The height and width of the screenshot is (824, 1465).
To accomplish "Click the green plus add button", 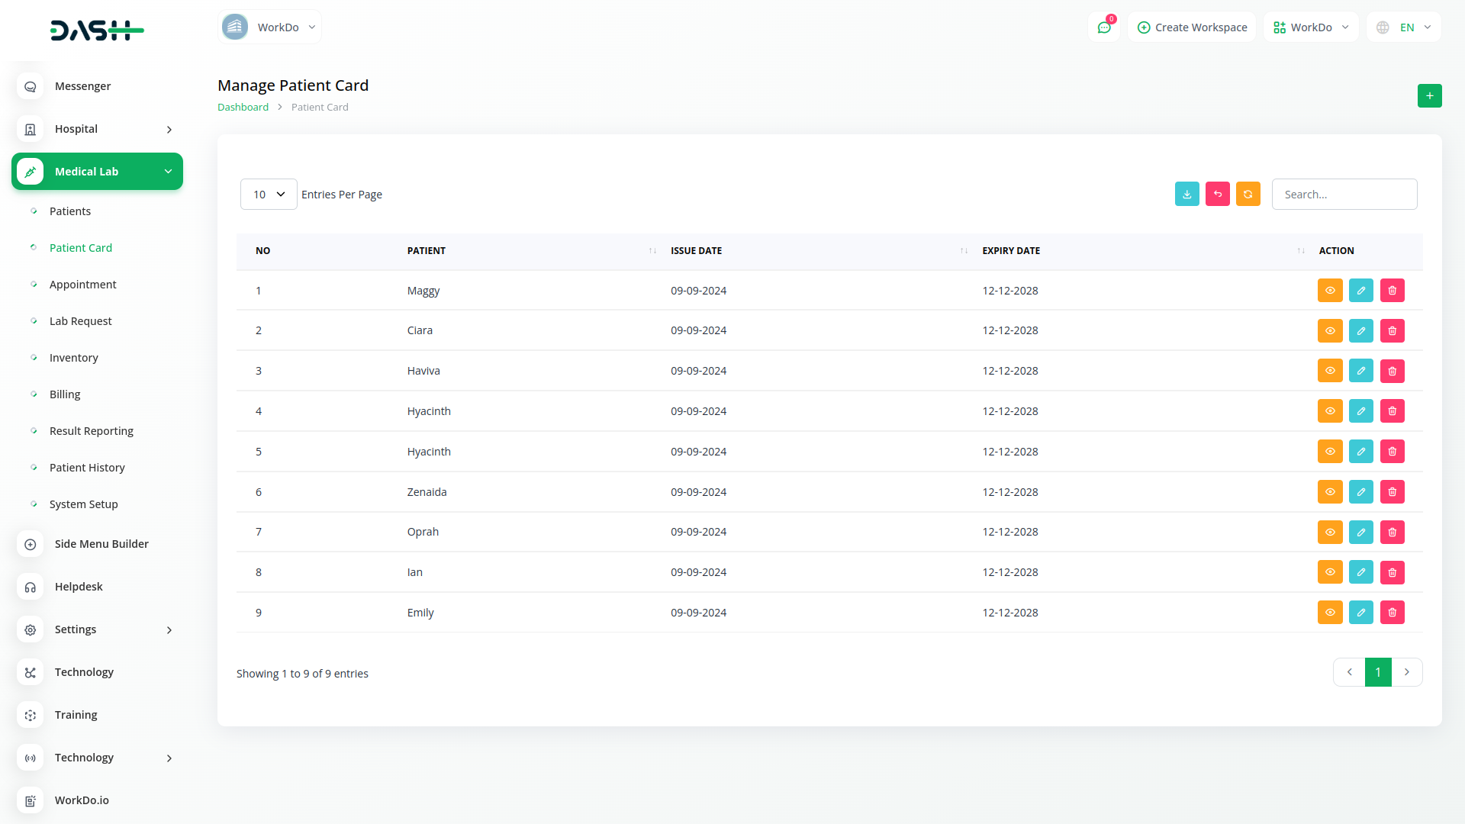I will coord(1429,96).
